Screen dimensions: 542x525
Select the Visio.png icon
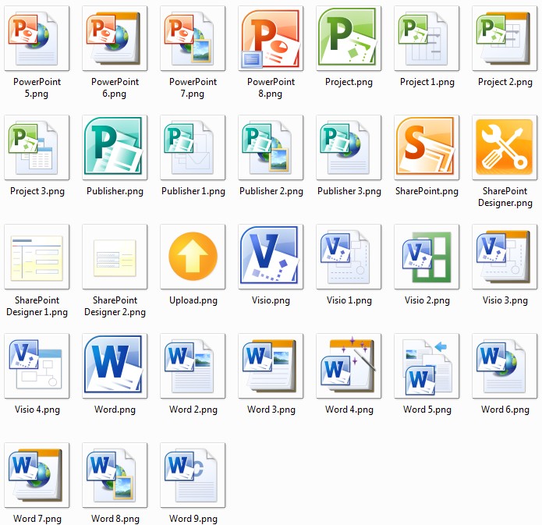(x=271, y=257)
